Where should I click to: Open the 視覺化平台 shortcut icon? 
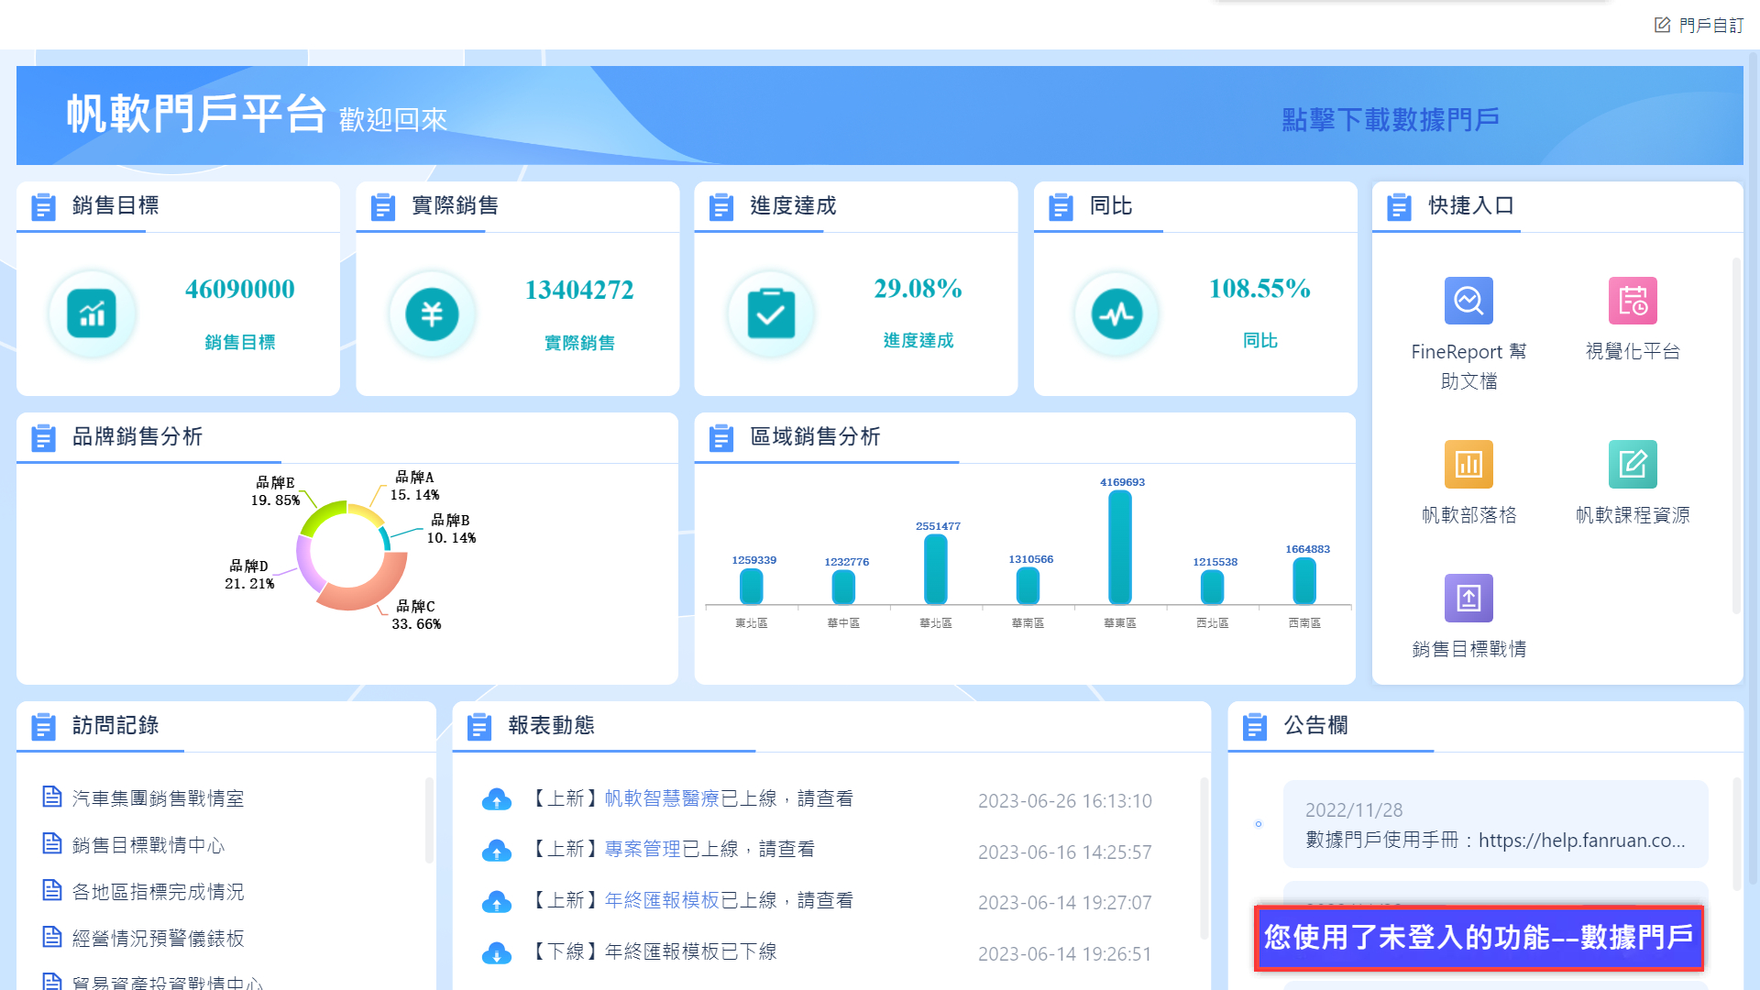pos(1633,301)
